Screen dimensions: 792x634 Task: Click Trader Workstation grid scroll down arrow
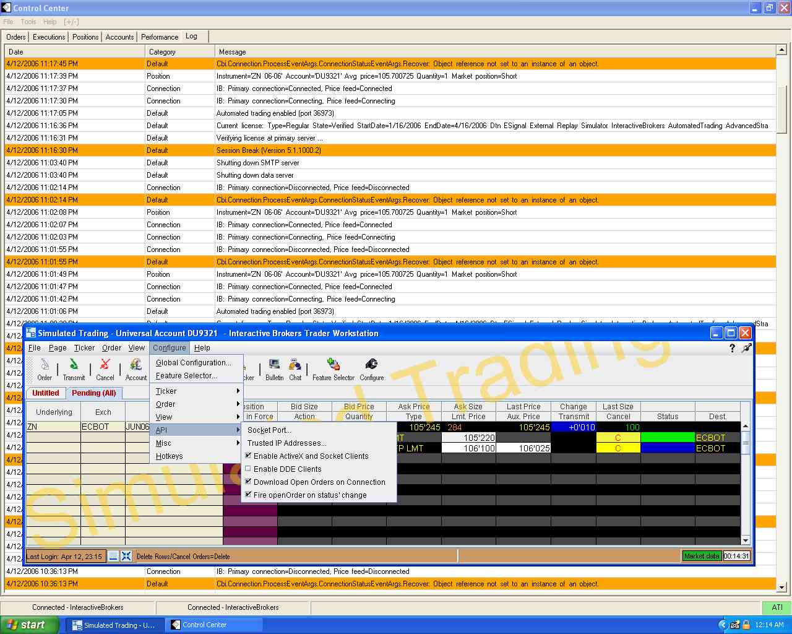(746, 541)
